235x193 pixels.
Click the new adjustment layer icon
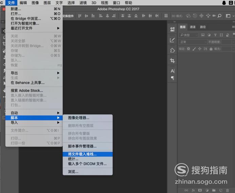[x=207, y=190]
